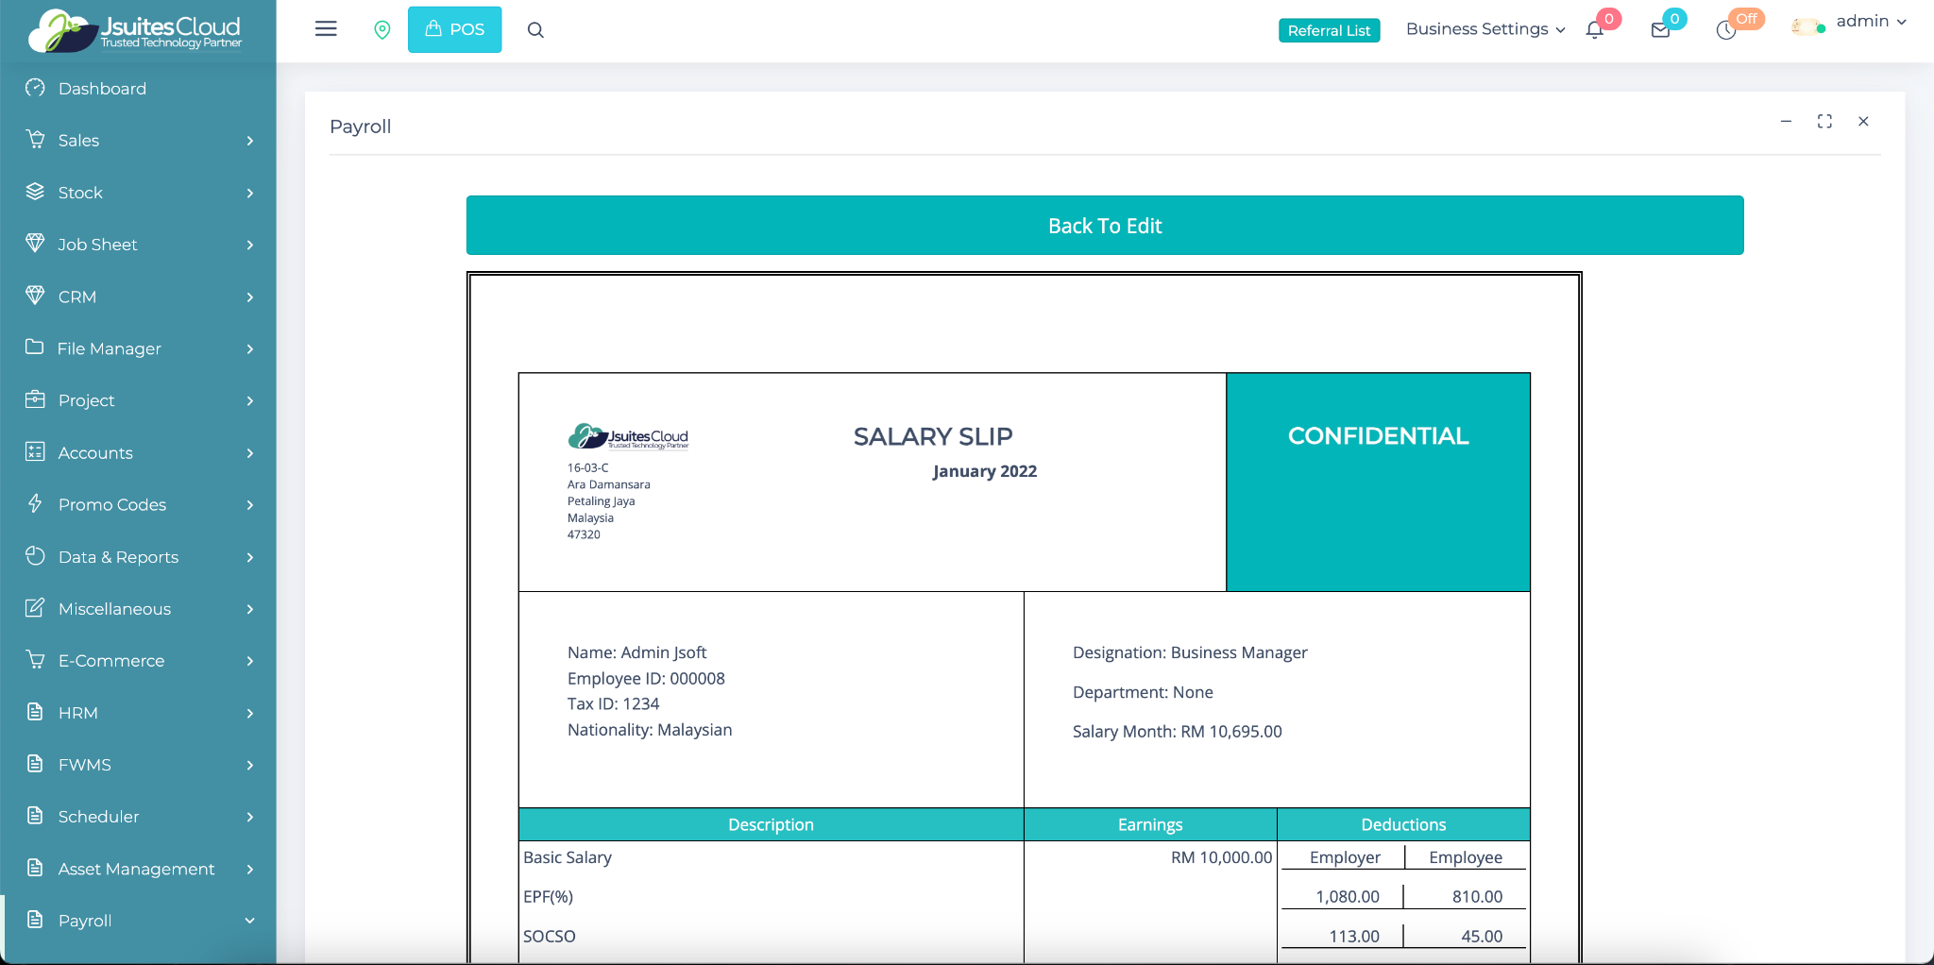Open Dashboard from the sidebar
Image resolution: width=1934 pixels, height=965 pixels.
[x=102, y=89]
